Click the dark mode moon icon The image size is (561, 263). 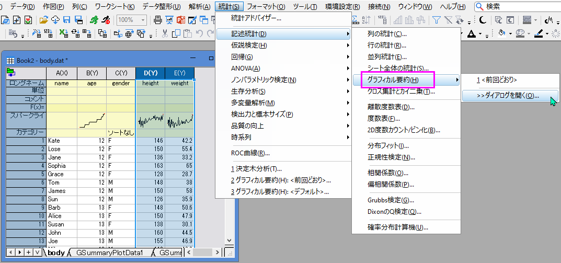pos(482,20)
